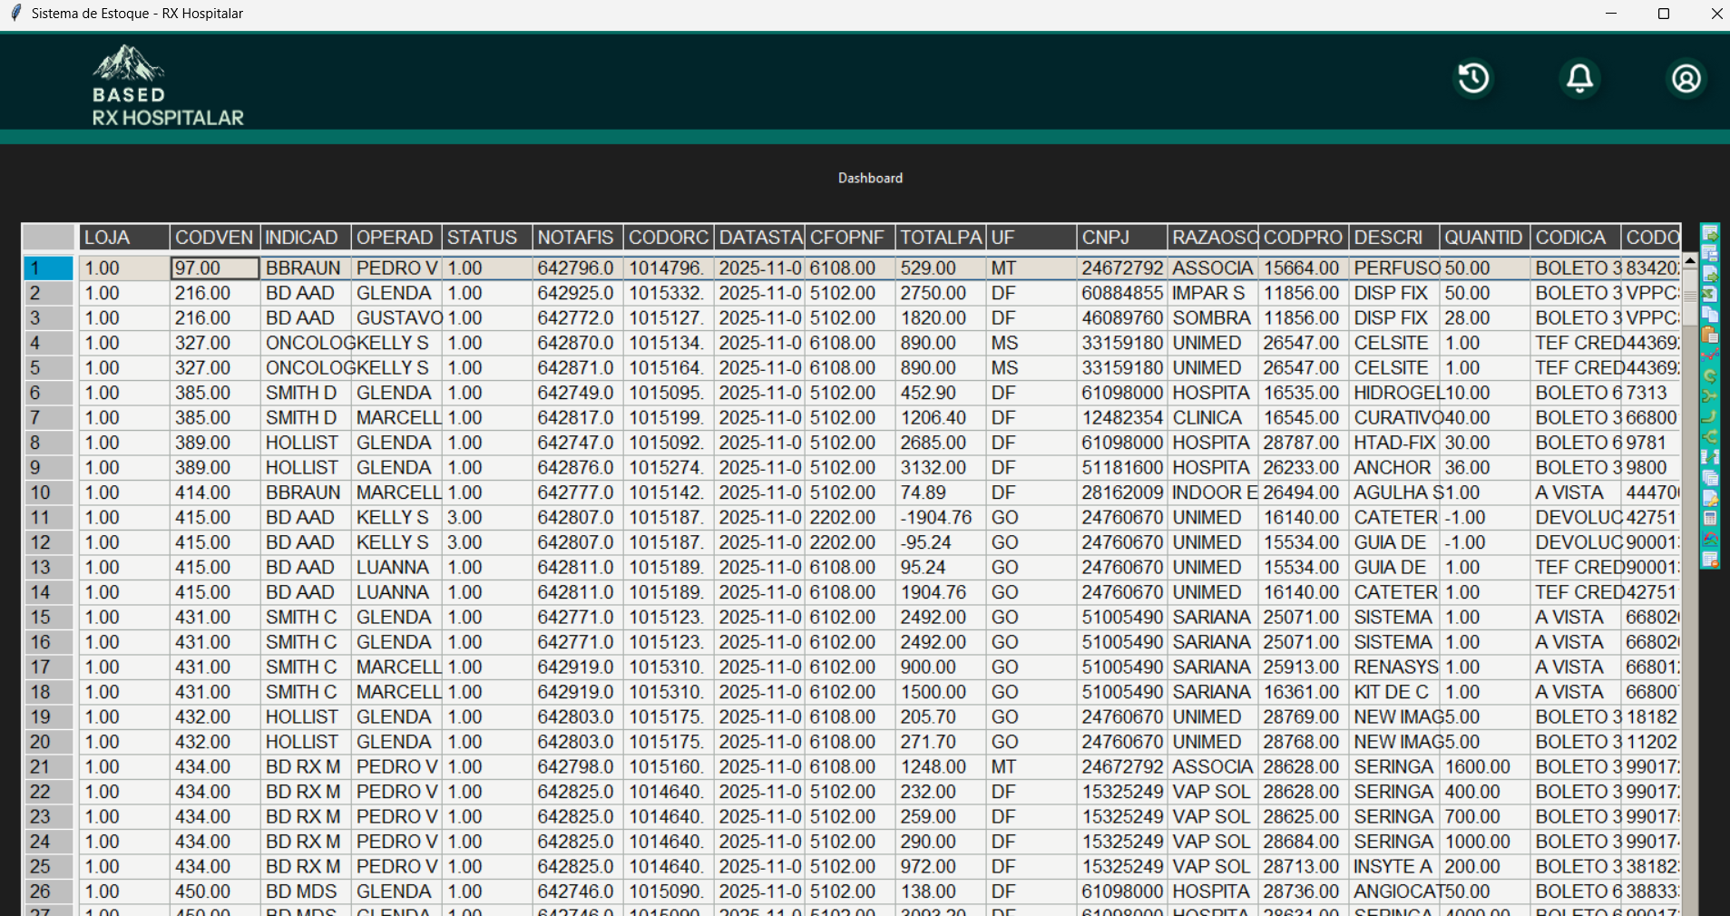The height and width of the screenshot is (916, 1730).
Task: Open notifications bell
Action: point(1579,78)
